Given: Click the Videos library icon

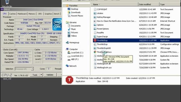Looking at the screenshot, I should pos(69,36).
